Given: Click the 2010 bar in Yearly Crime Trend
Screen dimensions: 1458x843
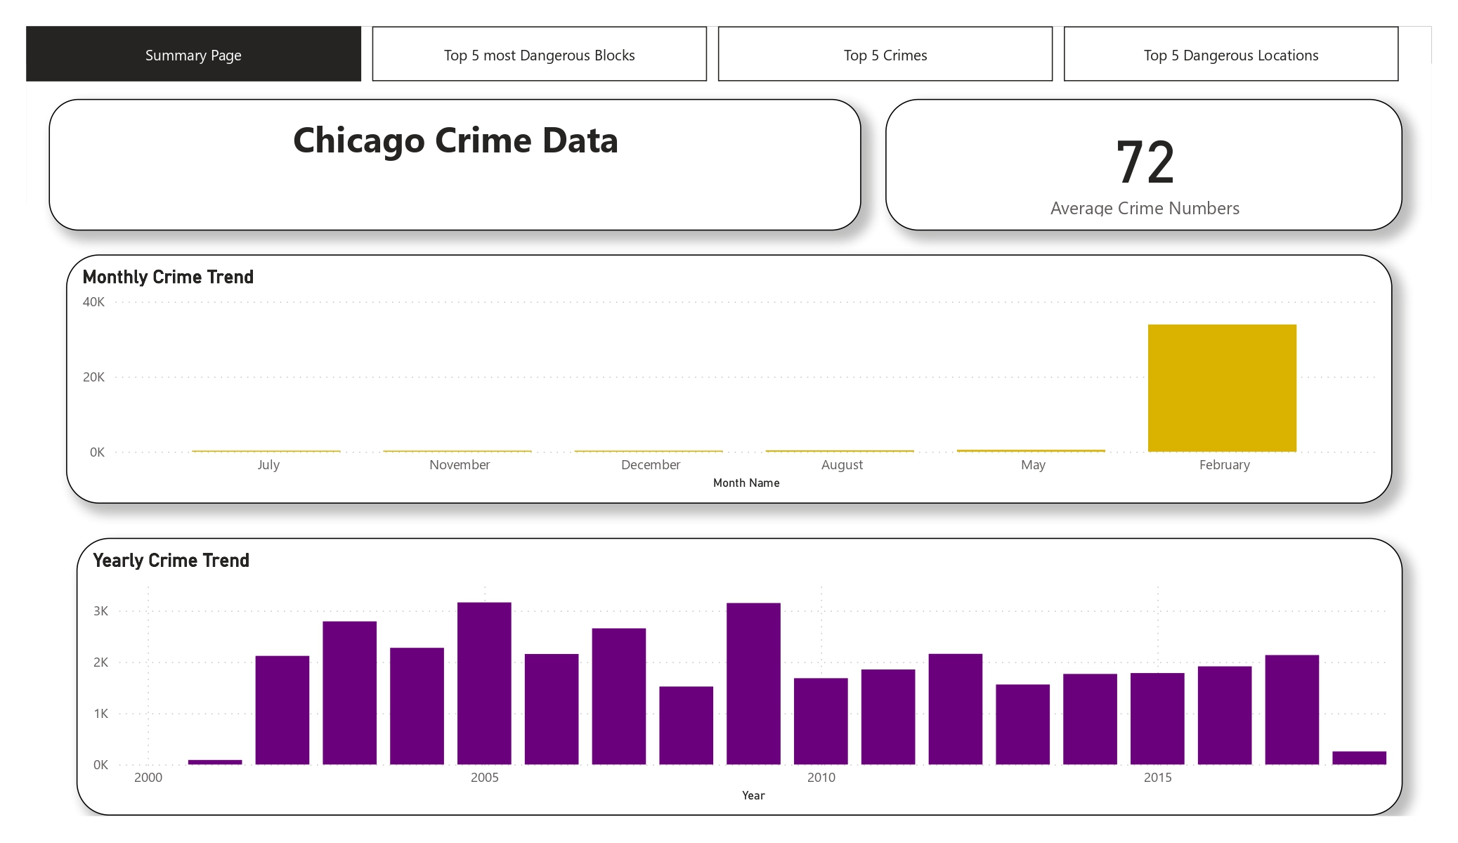Looking at the screenshot, I should point(821,721).
